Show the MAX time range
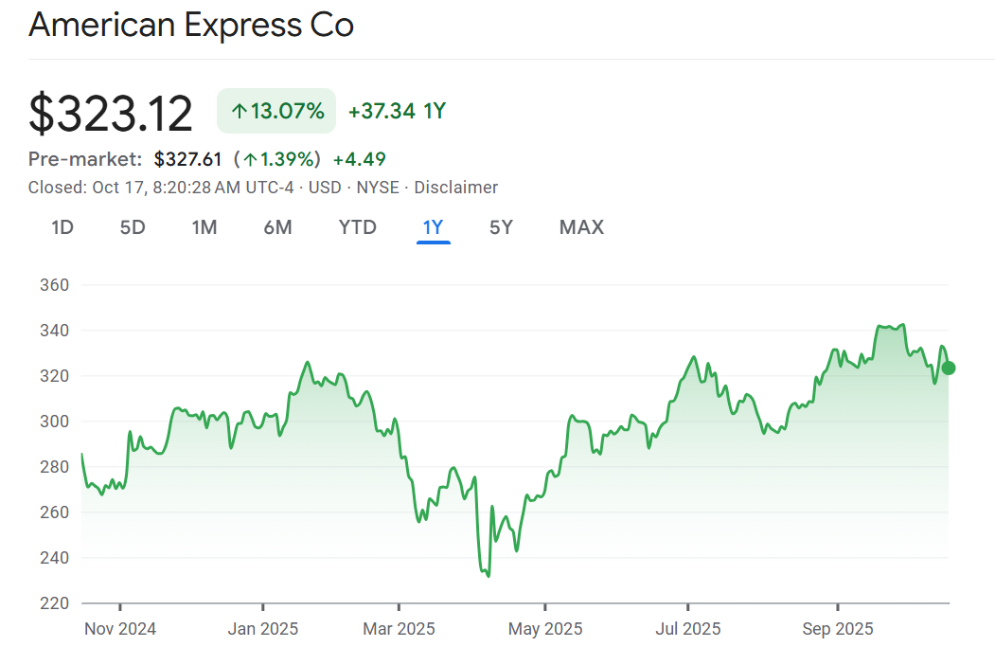The width and height of the screenshot is (995, 665). point(581,227)
